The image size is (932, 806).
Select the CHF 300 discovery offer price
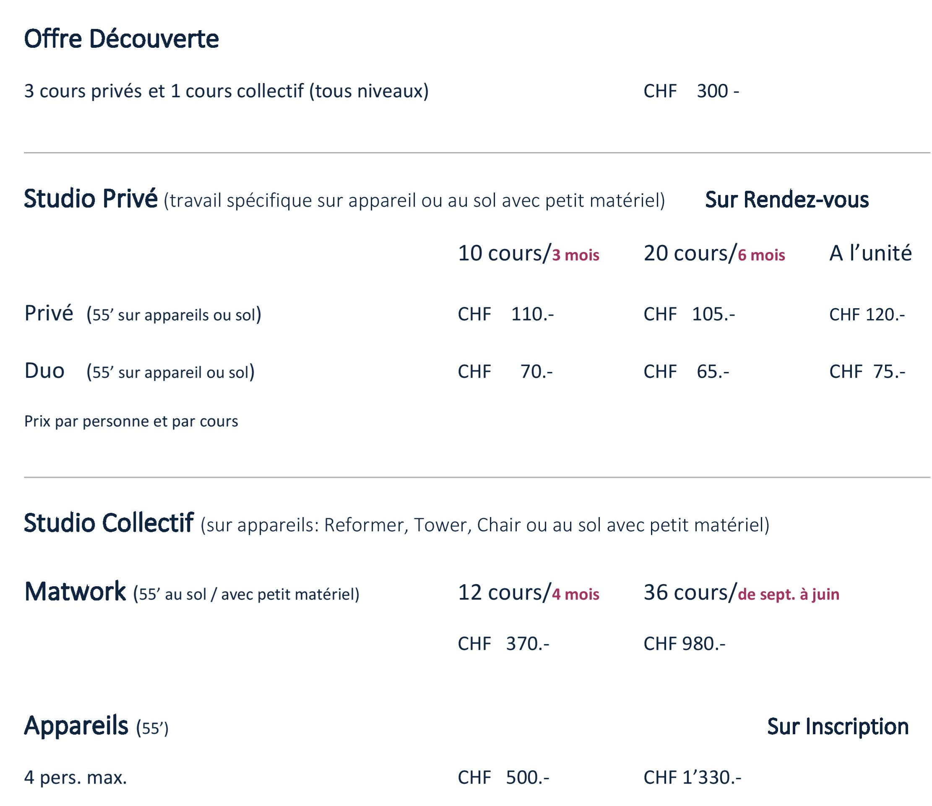691,91
